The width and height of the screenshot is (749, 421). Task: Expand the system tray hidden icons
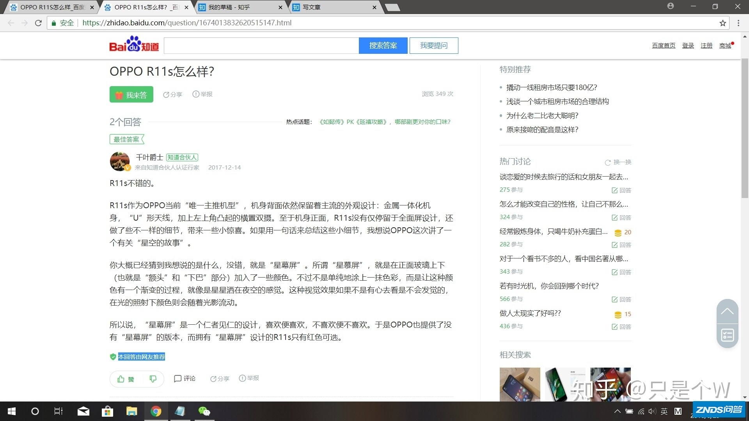pos(617,411)
